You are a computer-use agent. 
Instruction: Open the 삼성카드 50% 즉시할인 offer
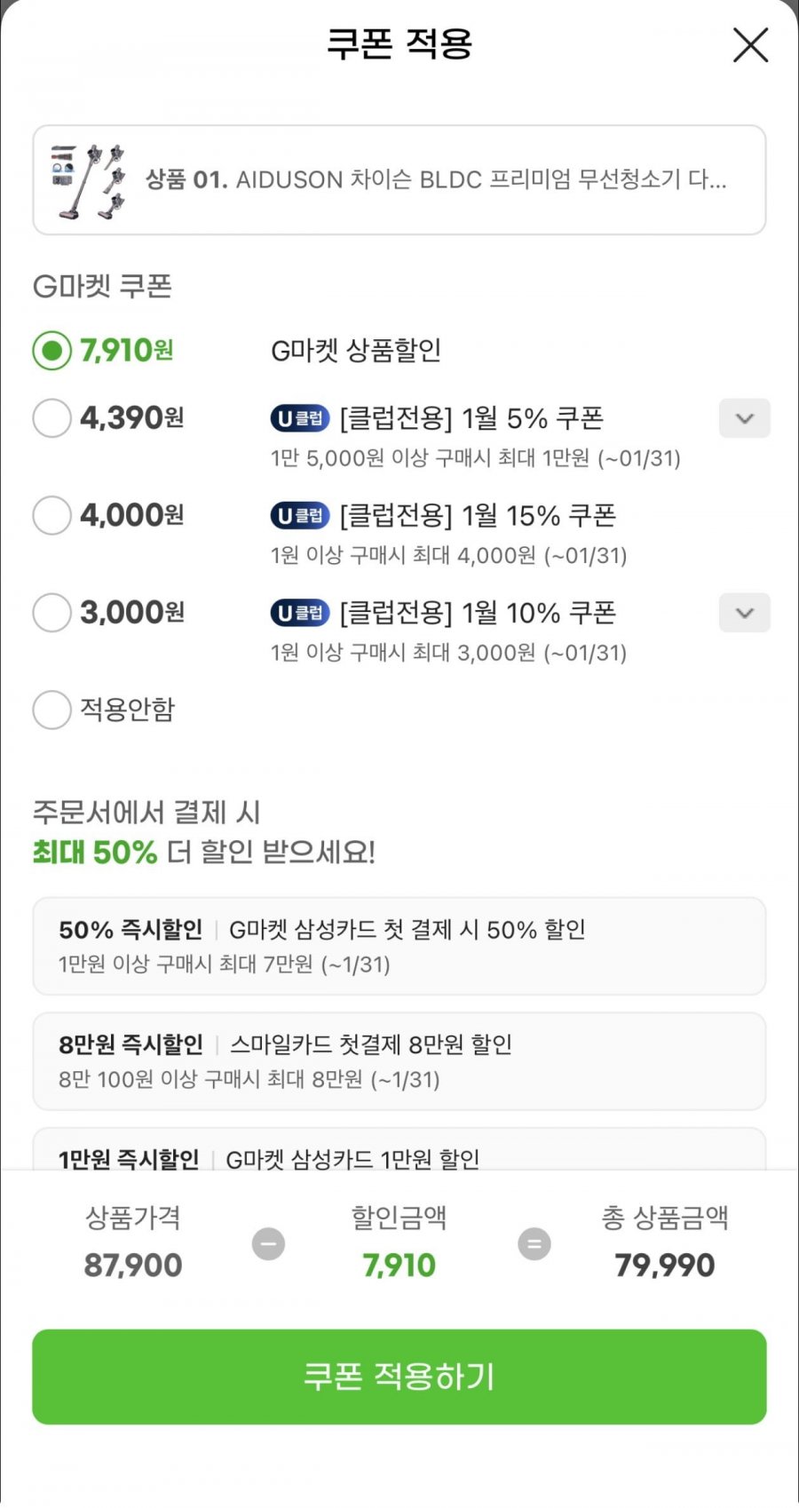click(399, 946)
